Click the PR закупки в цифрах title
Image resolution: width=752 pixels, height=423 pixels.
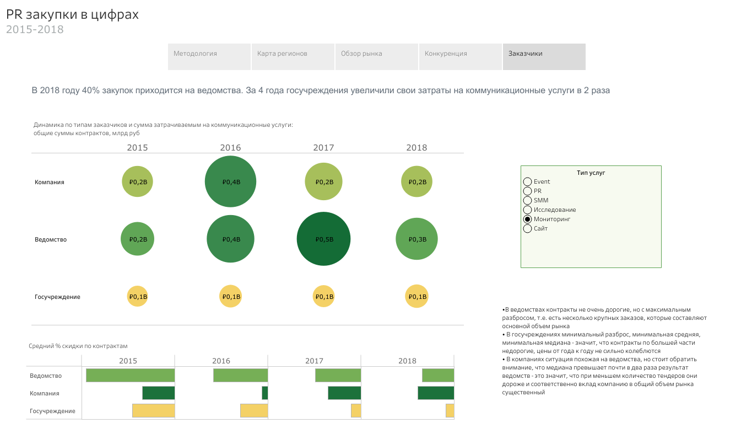(72, 14)
